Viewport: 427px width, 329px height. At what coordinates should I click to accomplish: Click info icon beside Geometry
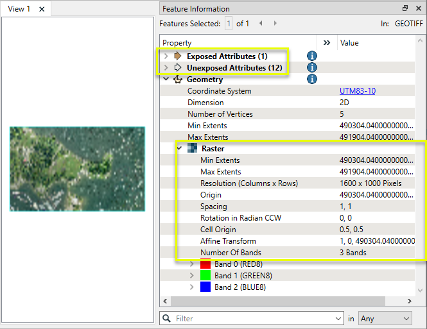312,80
